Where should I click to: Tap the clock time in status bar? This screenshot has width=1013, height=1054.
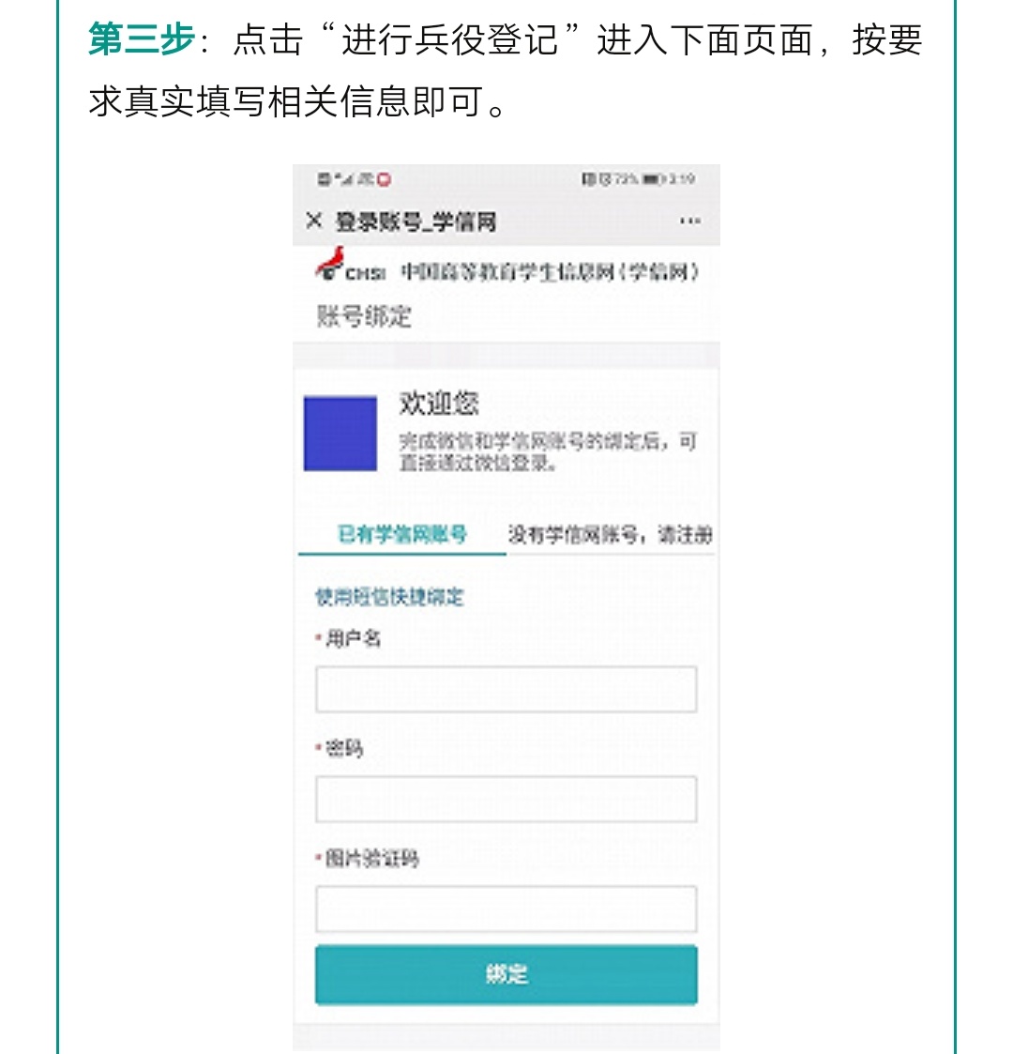coord(682,178)
